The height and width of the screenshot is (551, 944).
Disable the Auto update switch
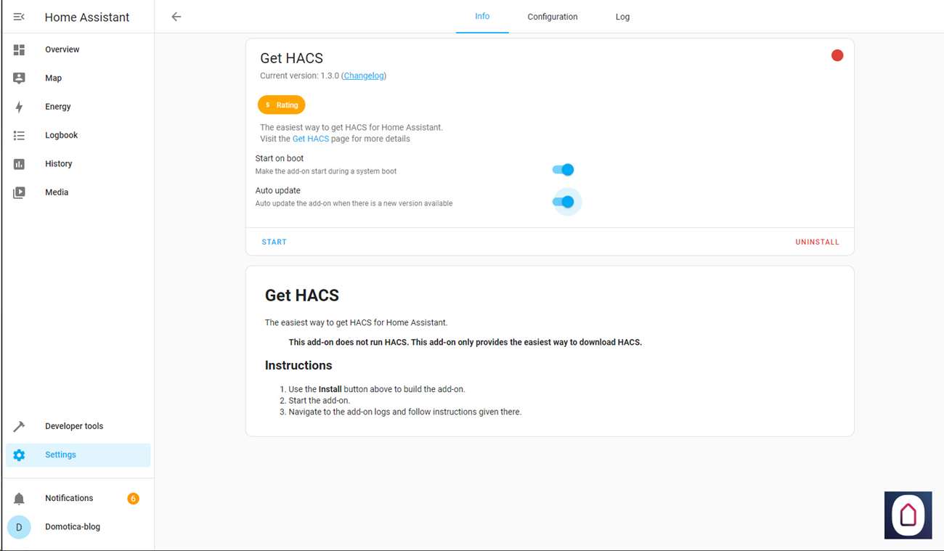coord(563,202)
